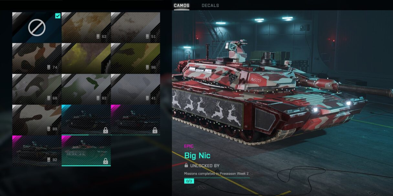
Task: Click the mastery level 96 icon
Action: (148, 67)
